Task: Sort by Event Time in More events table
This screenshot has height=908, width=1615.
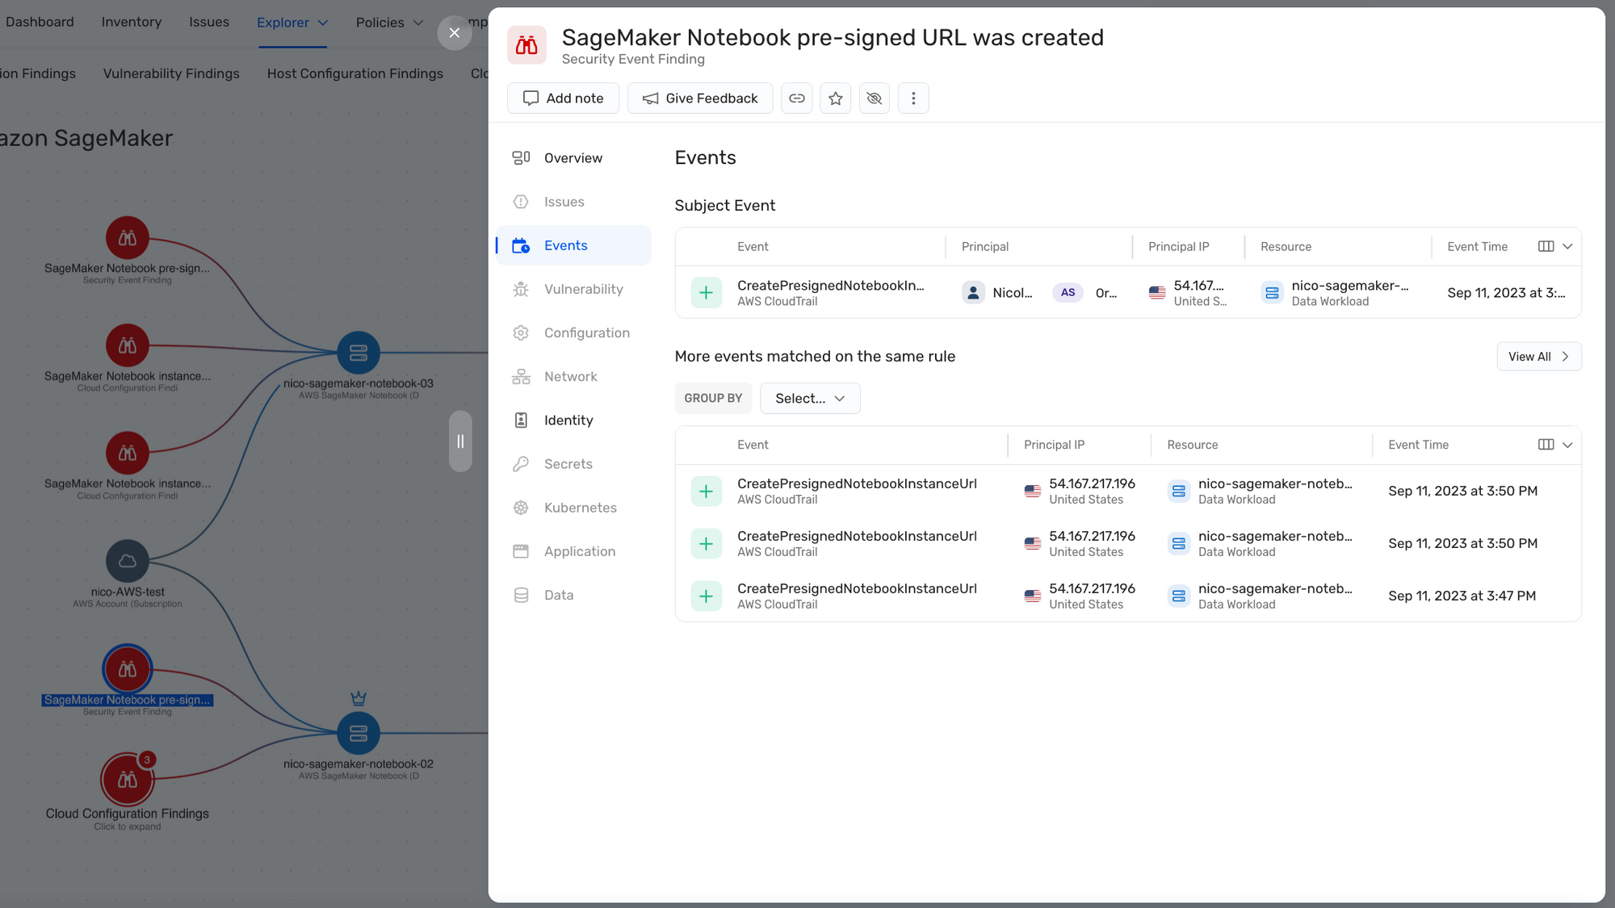Action: coord(1418,445)
